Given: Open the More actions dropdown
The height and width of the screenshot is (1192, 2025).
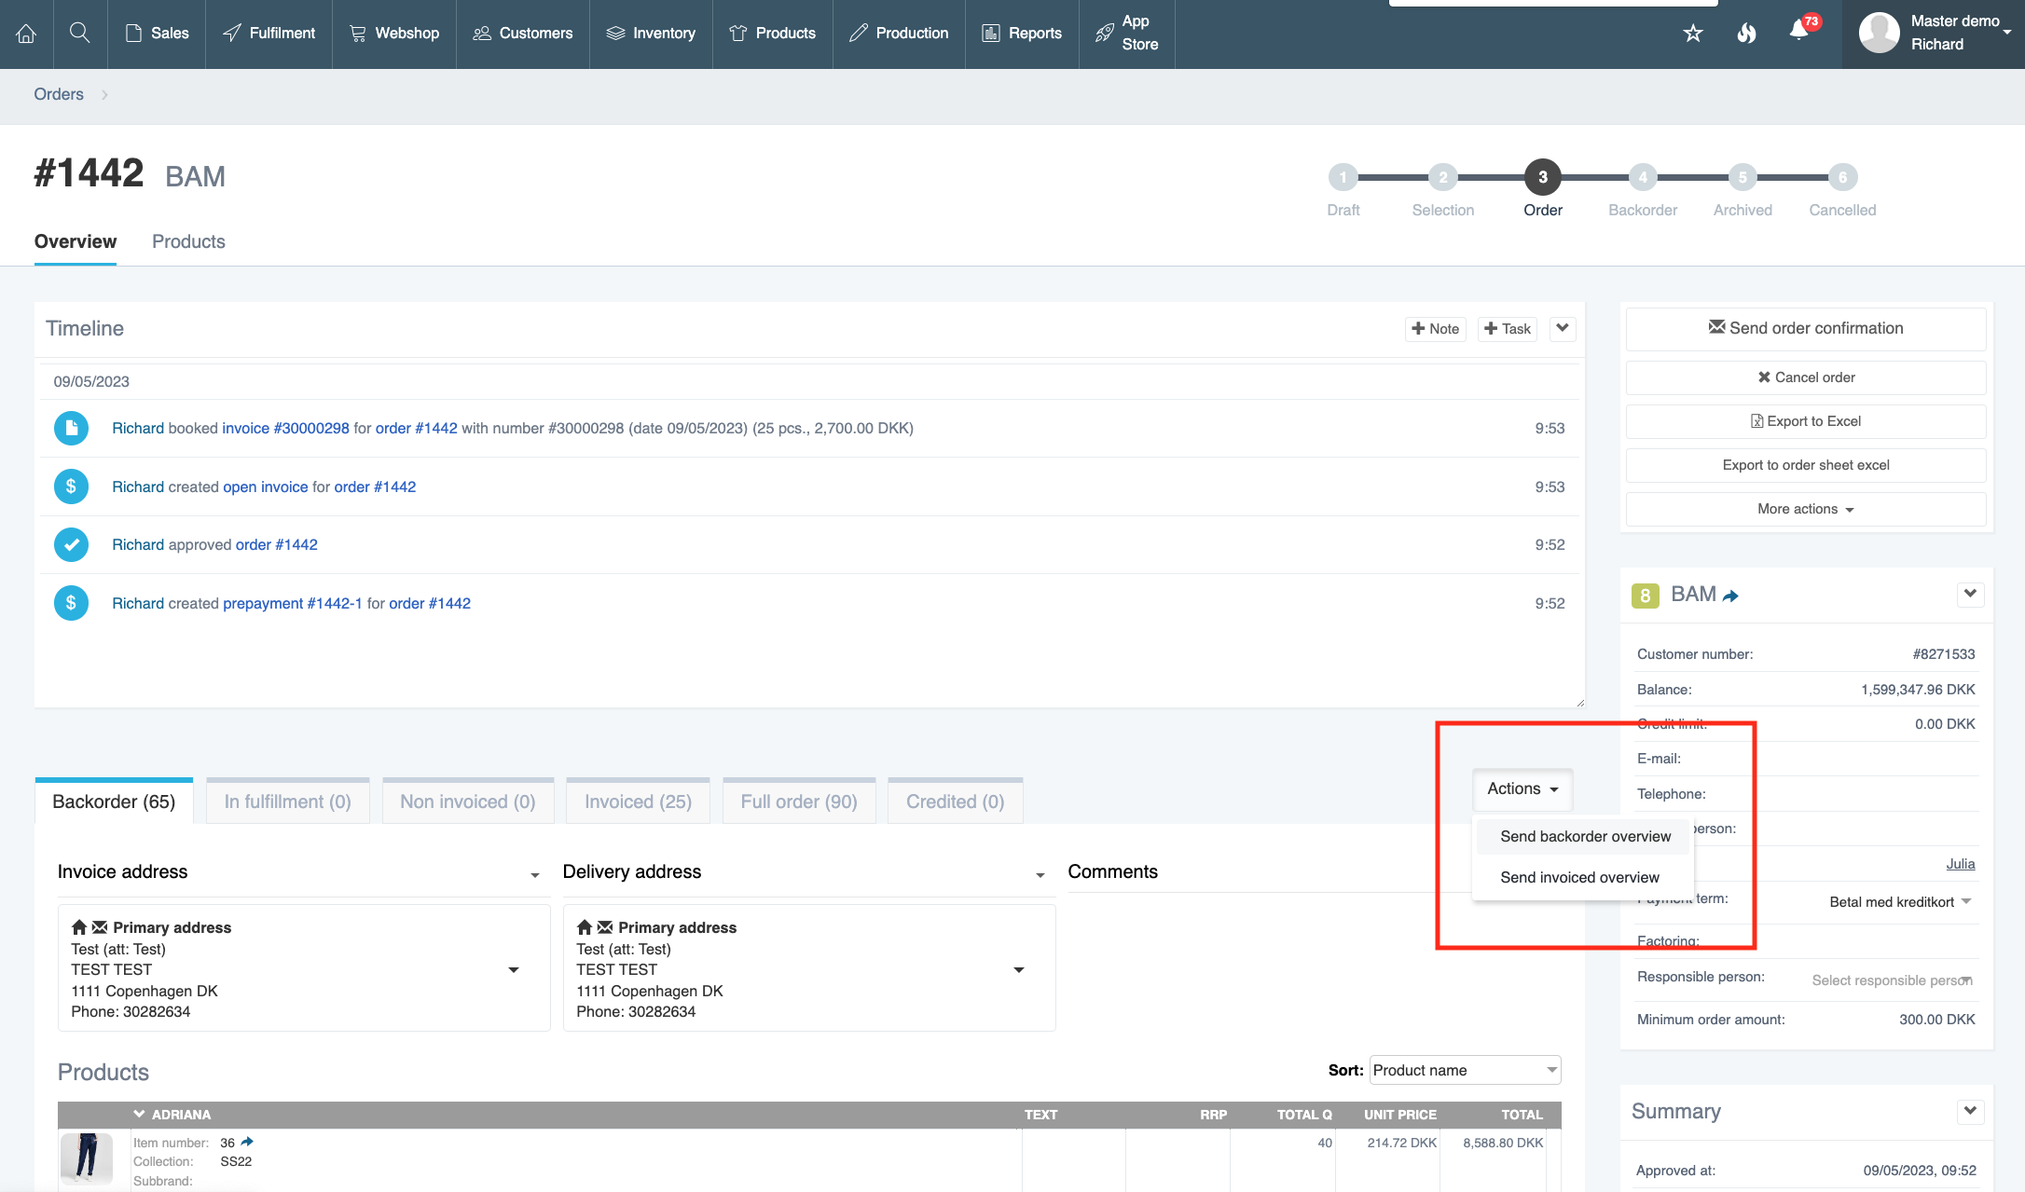Looking at the screenshot, I should pyautogui.click(x=1805, y=509).
